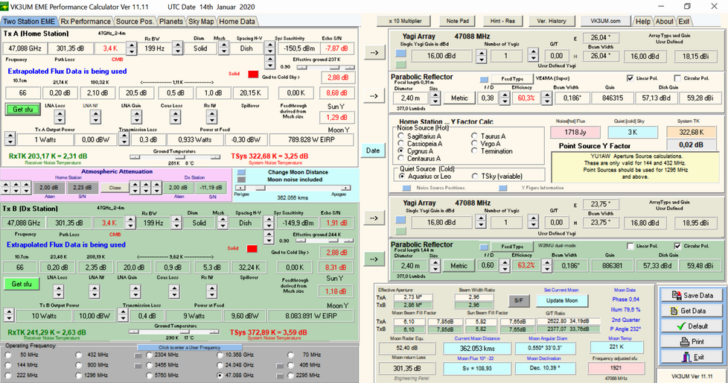
Task: Click blue square beside Yagi gain 16,80 dBd
Action: pos(400,221)
